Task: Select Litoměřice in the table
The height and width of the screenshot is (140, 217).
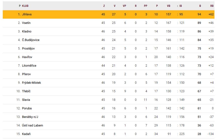Action: tap(29, 66)
